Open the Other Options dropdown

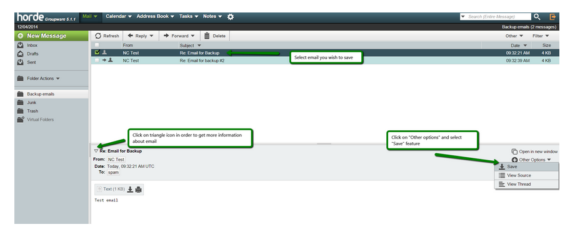pyautogui.click(x=531, y=160)
